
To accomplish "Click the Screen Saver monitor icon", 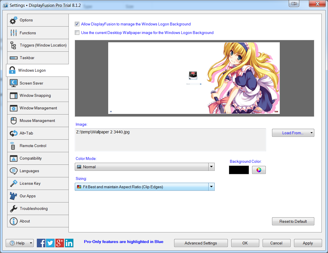I will pyautogui.click(x=13, y=83).
